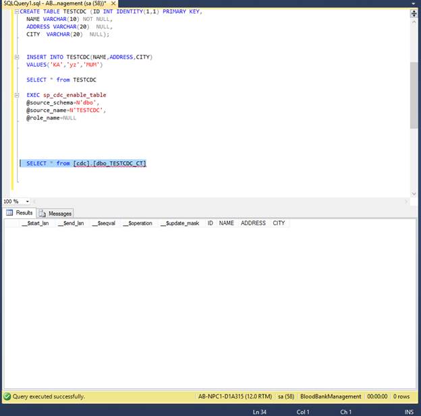The image size is (421, 416).
Task: Click the Messages tab icon
Action: (42, 213)
